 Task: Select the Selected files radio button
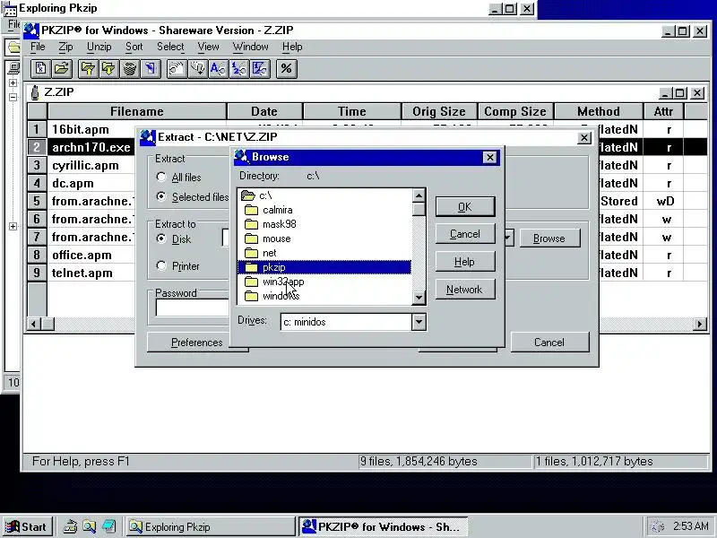[x=161, y=196]
